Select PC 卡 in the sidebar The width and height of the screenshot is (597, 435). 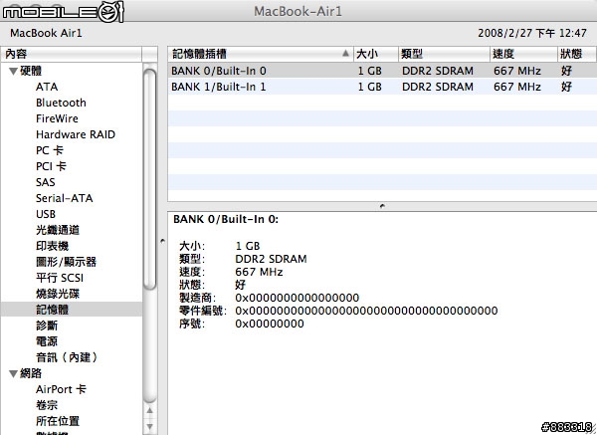pos(50,150)
